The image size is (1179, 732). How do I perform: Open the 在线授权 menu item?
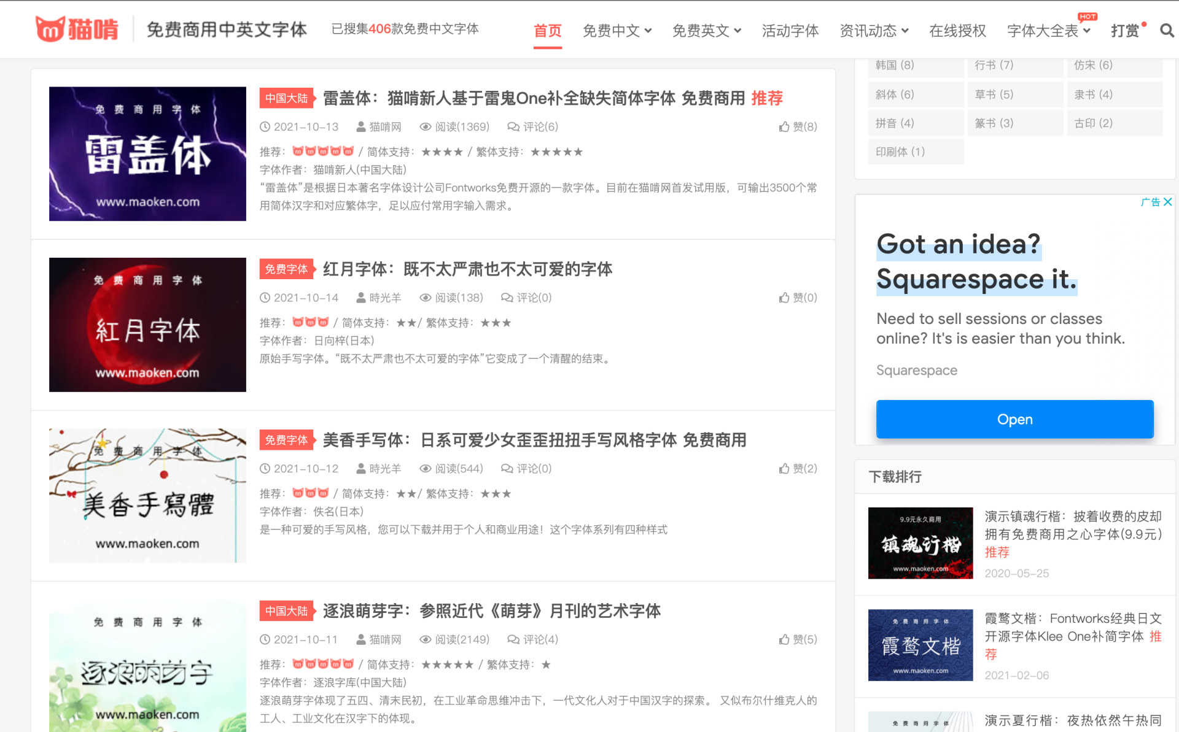[957, 31]
